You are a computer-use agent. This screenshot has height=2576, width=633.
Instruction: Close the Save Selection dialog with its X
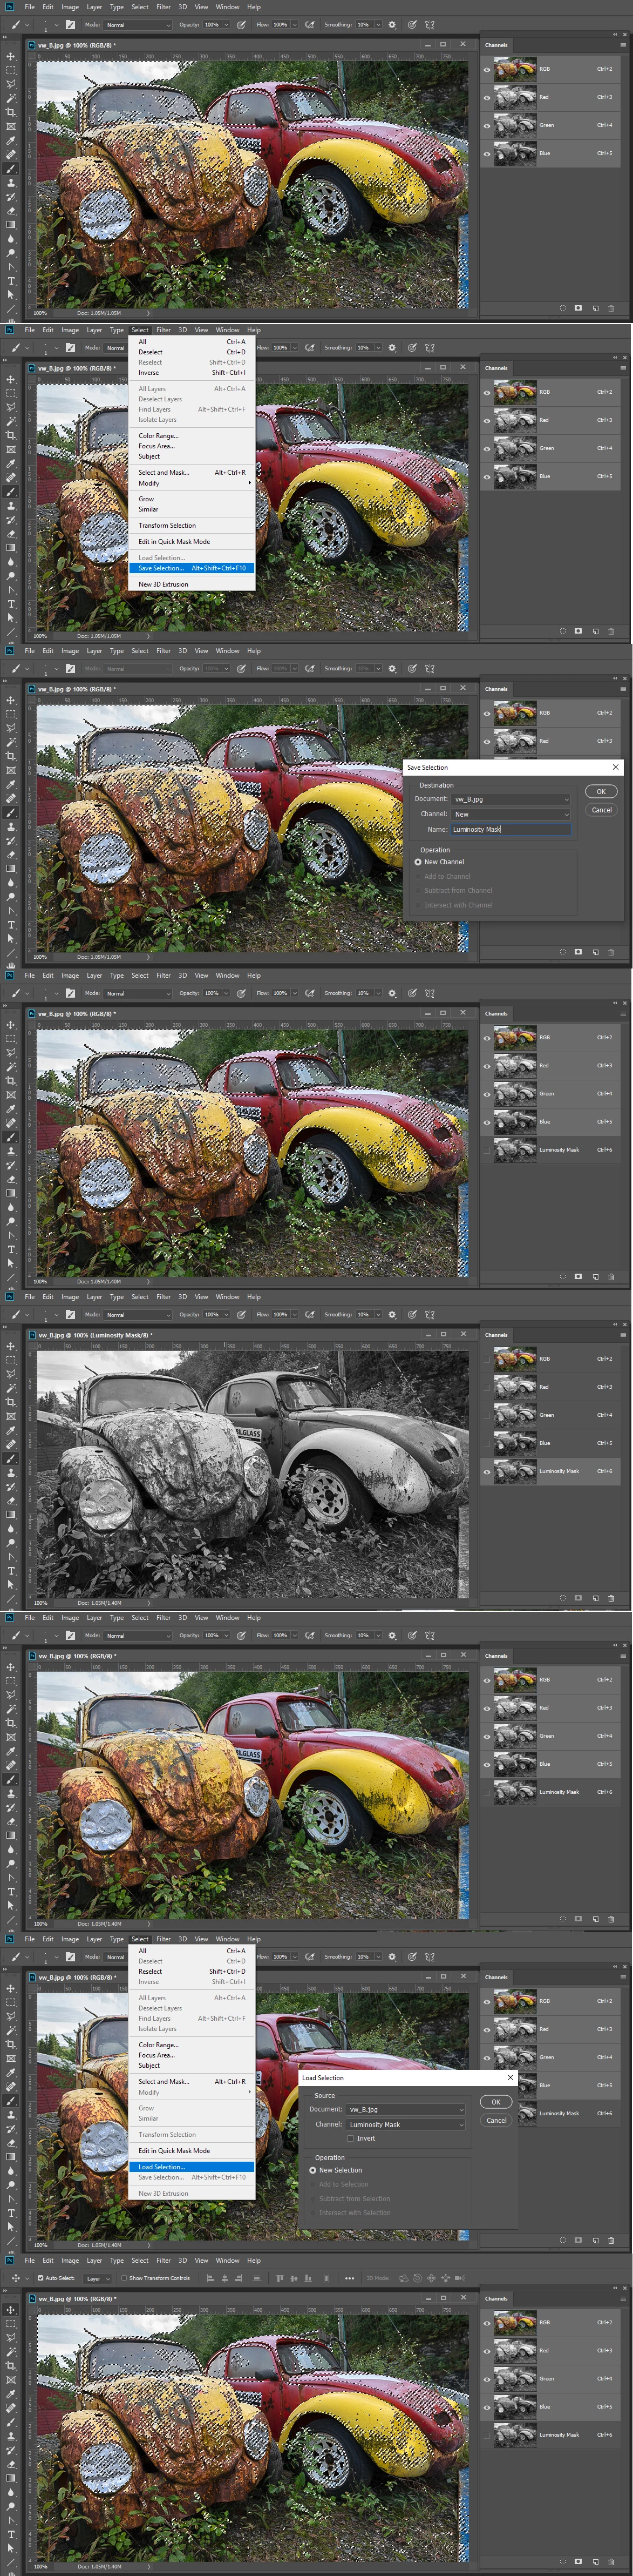pos(615,767)
